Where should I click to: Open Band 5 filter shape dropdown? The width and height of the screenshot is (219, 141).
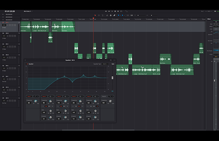tap(96, 96)
